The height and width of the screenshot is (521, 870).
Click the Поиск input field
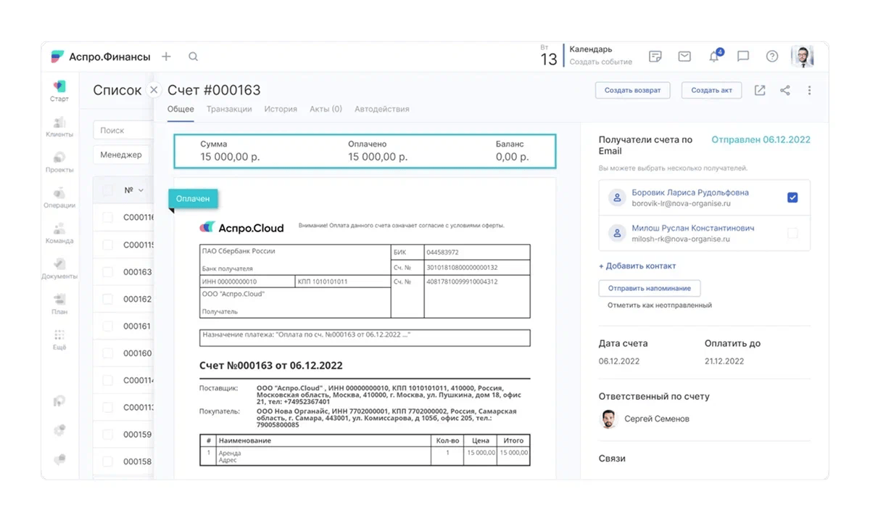coord(122,131)
